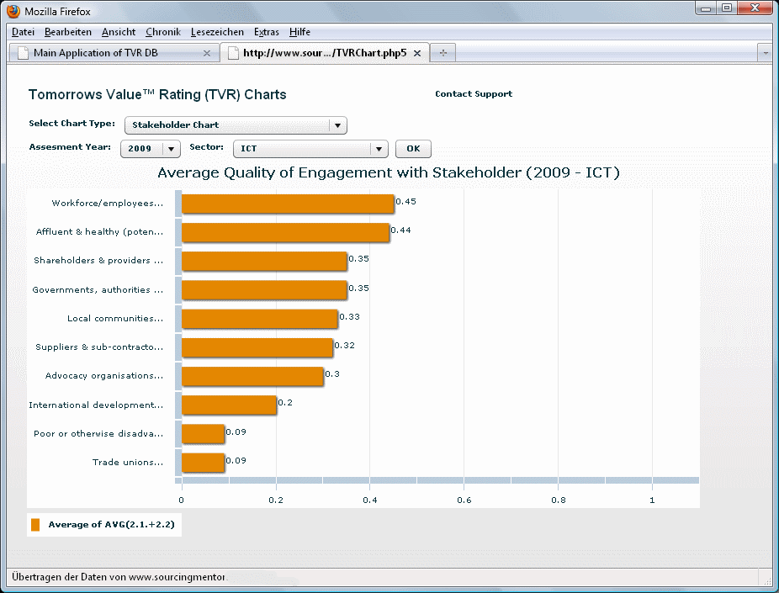Open the Lesezeichen menu
The width and height of the screenshot is (779, 593).
tap(217, 32)
